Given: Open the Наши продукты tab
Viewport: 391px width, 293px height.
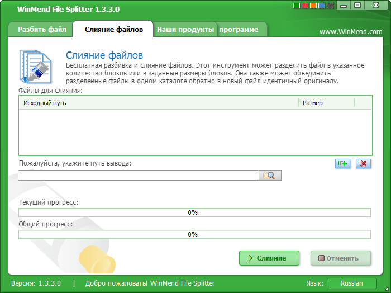Looking at the screenshot, I should pyautogui.click(x=185, y=30).
